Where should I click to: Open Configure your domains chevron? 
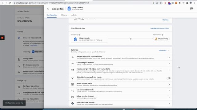coord(169,64)
